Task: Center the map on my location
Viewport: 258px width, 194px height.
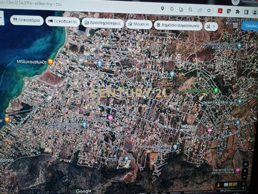Action: 245,164
